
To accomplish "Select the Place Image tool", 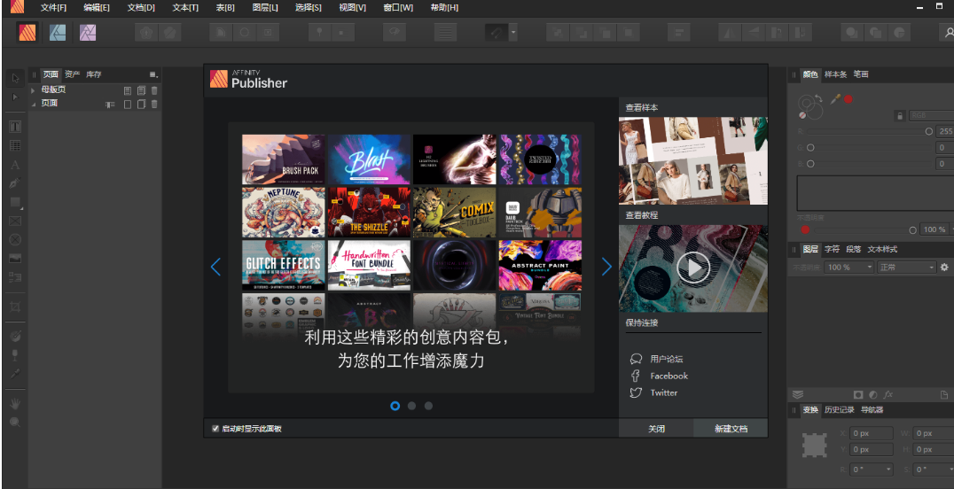I will pyautogui.click(x=15, y=258).
